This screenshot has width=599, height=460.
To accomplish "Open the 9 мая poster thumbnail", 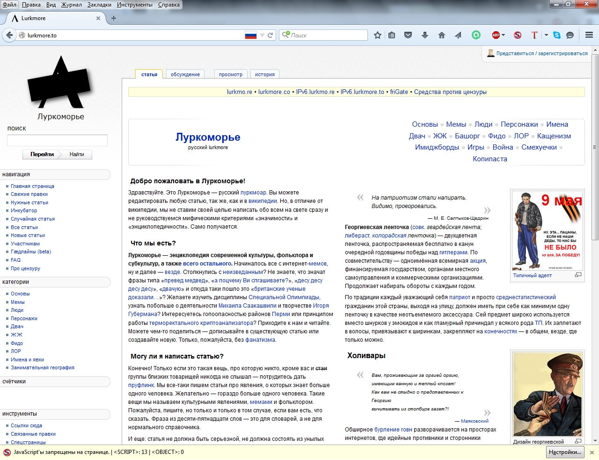I will coord(548,230).
